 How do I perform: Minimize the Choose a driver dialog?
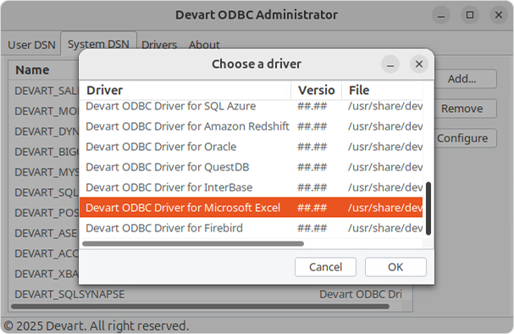(390, 64)
